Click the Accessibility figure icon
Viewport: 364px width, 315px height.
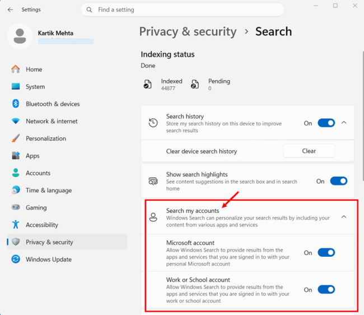click(x=16, y=224)
